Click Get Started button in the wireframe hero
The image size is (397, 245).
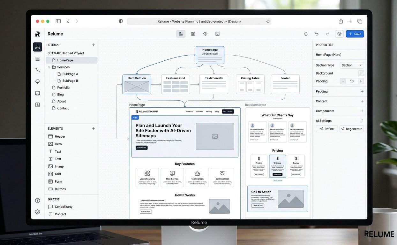click(x=142, y=148)
